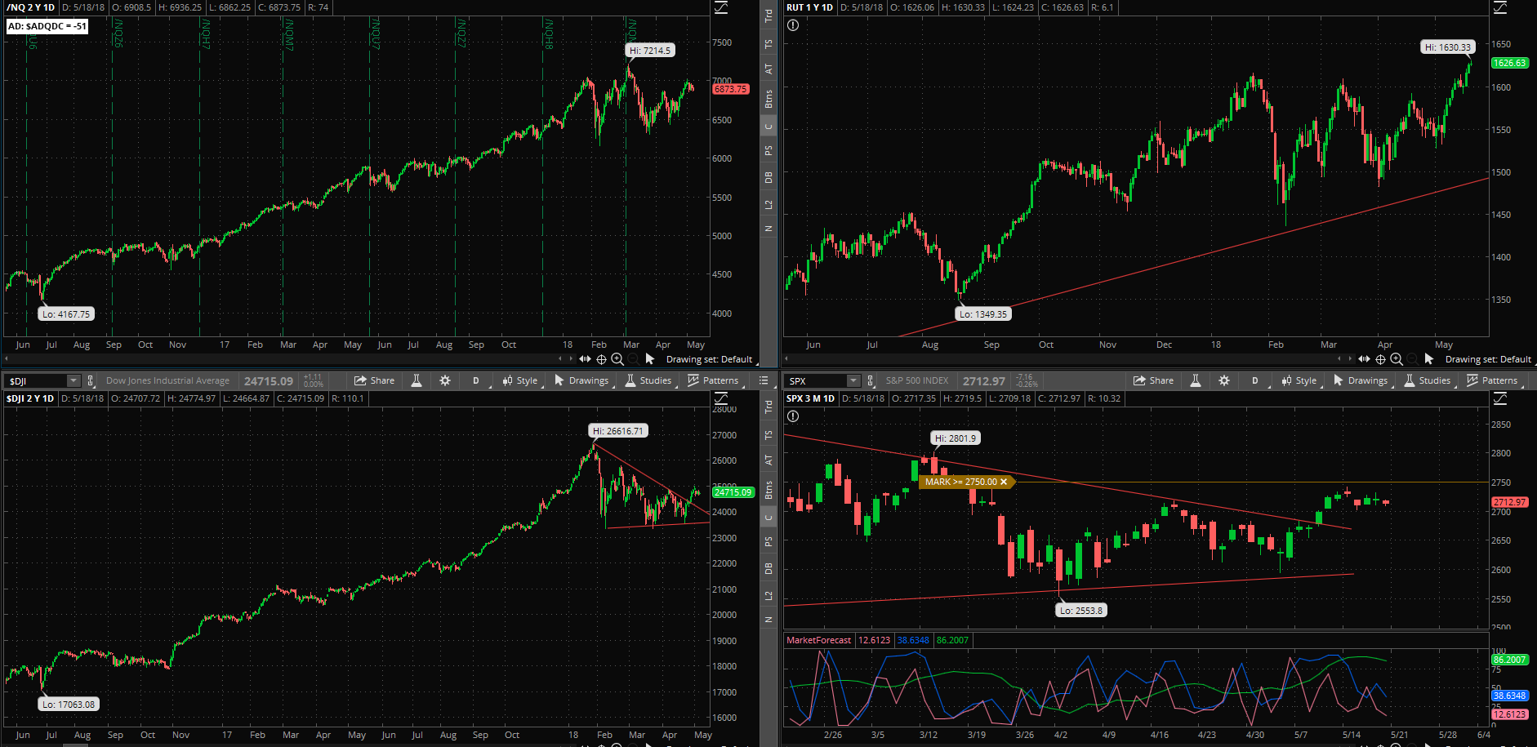Click the chart mode icon atop RUT chart

[x=1500, y=7]
